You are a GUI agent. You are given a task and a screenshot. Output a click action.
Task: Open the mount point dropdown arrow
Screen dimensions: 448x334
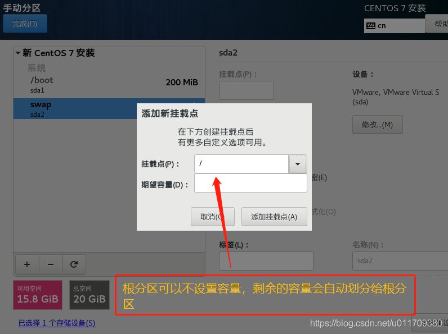tap(297, 164)
